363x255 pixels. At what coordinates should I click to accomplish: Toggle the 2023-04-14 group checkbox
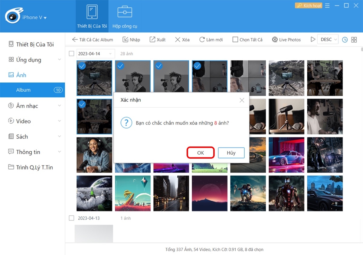click(x=71, y=53)
